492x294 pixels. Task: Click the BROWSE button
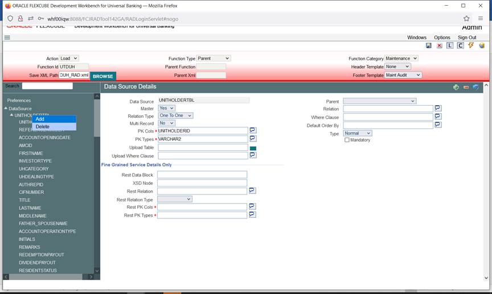click(103, 76)
